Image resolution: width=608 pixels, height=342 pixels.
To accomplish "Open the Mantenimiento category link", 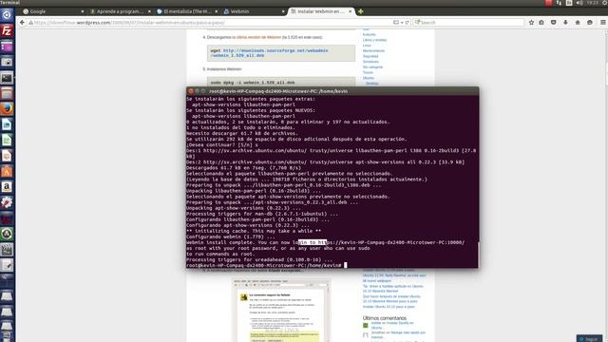I will point(373,50).
